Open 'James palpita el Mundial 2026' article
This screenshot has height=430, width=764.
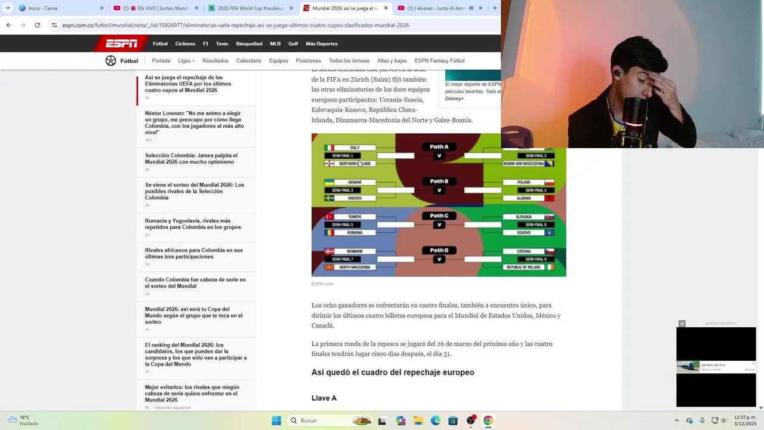(191, 158)
